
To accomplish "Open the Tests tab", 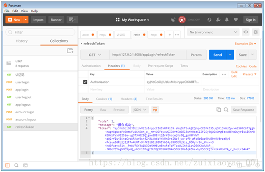I will coord(184,66).
